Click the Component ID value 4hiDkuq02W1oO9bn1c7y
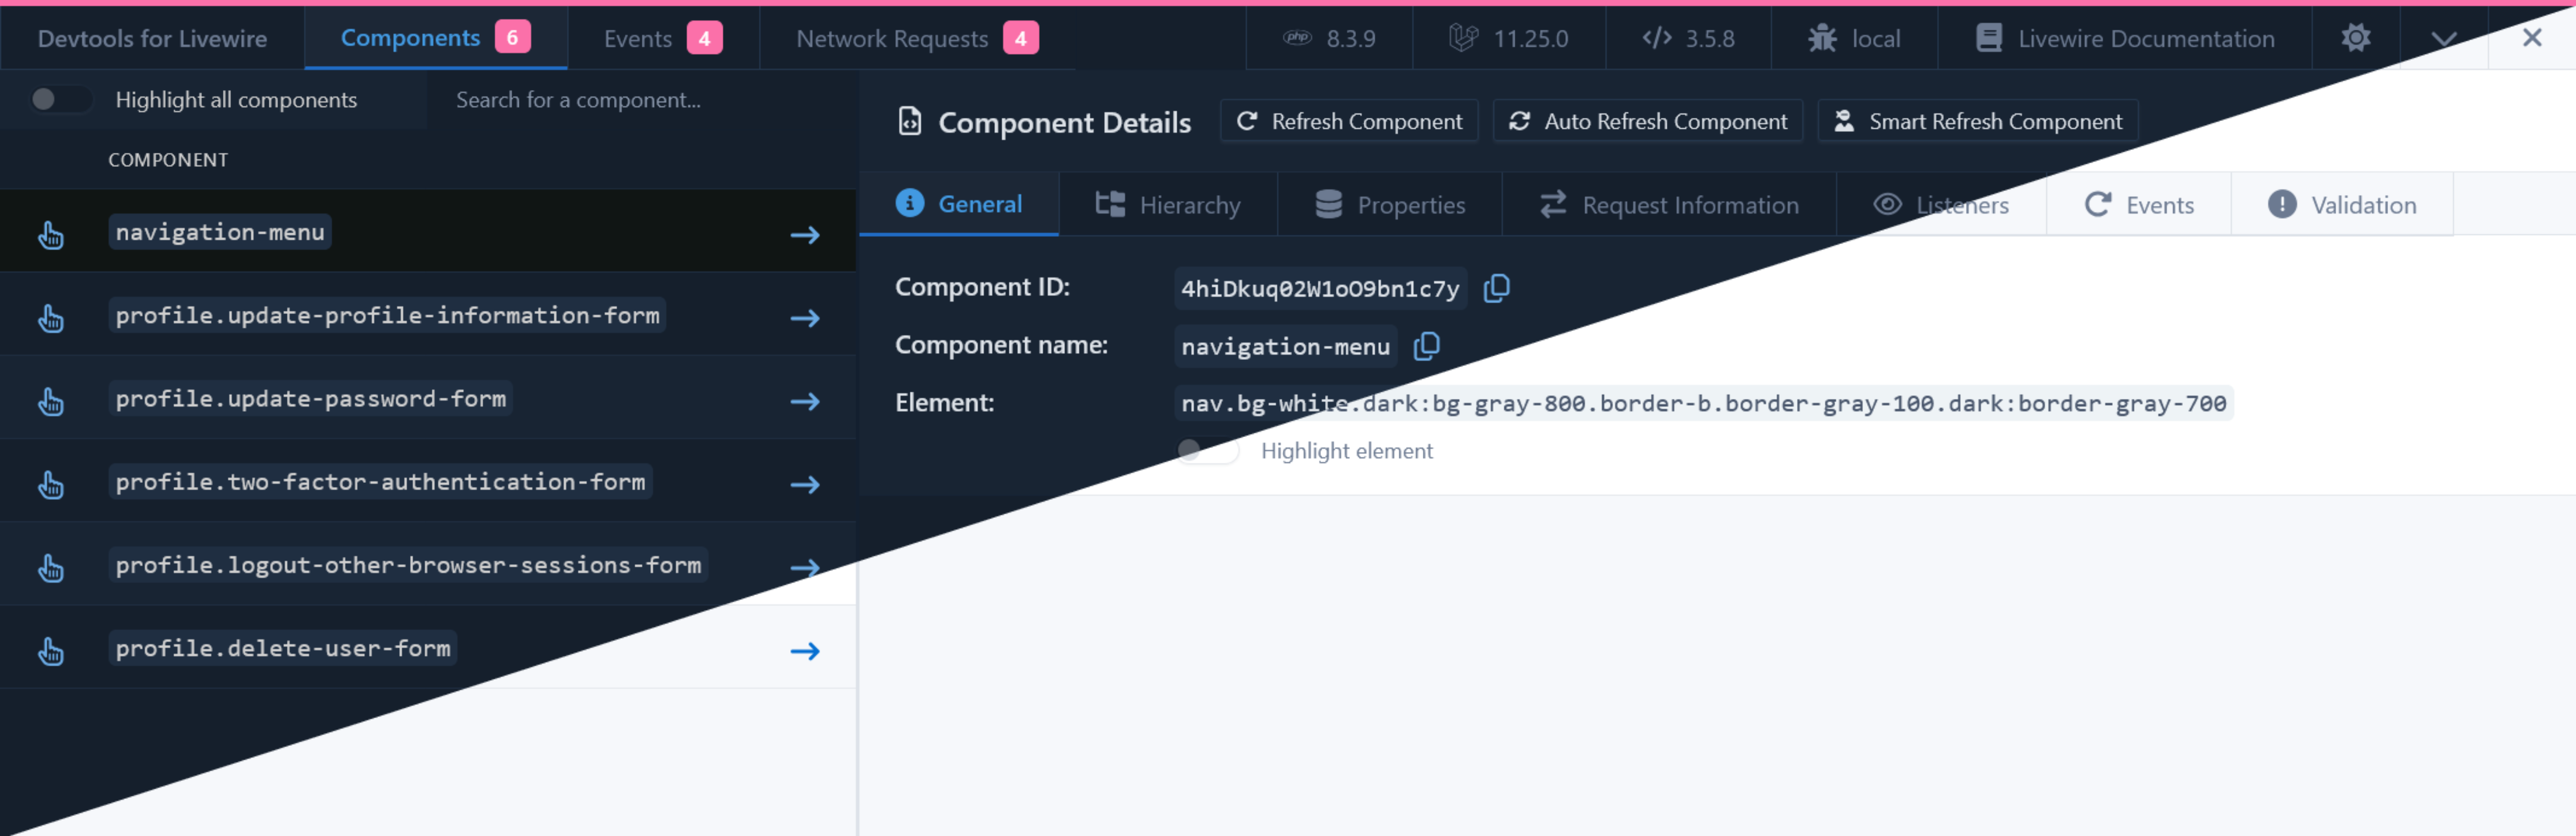This screenshot has width=2576, height=836. pos(1320,289)
